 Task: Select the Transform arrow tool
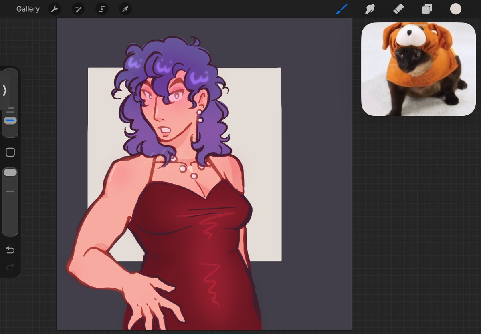125,9
